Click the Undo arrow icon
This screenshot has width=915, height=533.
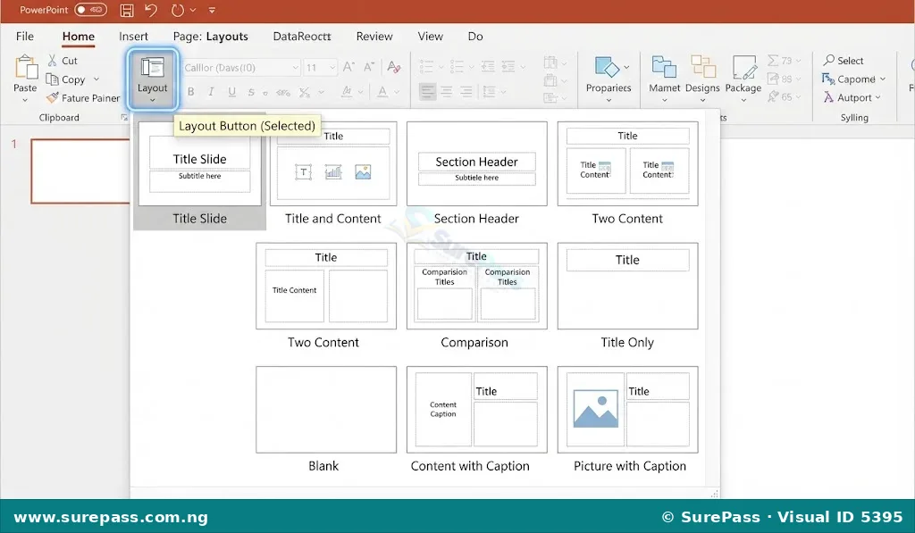coord(151,10)
